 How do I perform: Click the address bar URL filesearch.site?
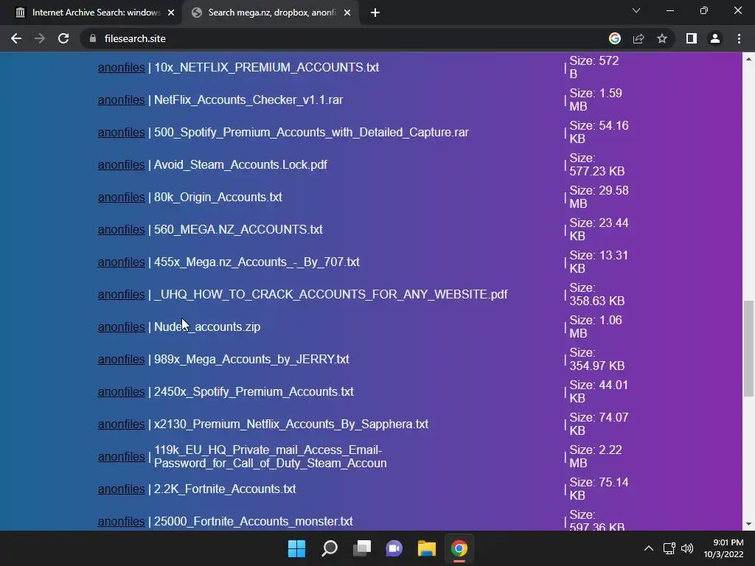[135, 38]
